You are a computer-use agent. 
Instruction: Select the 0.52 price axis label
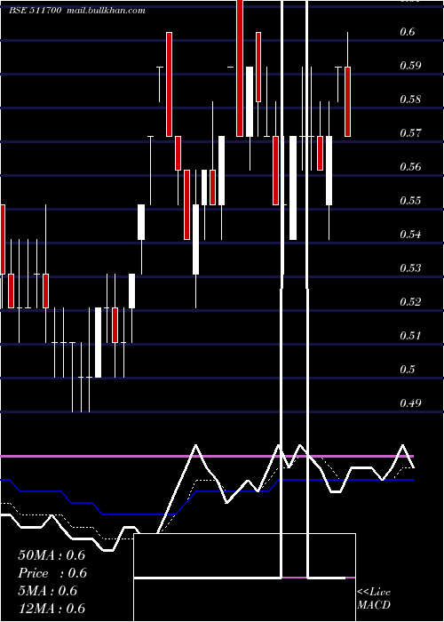pos(410,301)
